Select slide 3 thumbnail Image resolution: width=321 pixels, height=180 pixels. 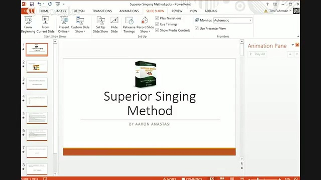coord(37,83)
